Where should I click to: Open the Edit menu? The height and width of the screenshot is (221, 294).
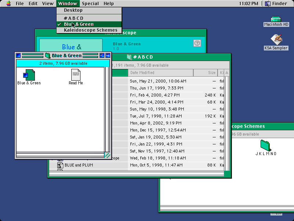(33, 4)
